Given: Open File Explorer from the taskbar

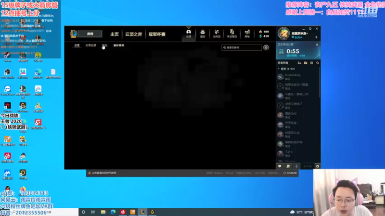Looking at the screenshot, I should pos(103,212).
